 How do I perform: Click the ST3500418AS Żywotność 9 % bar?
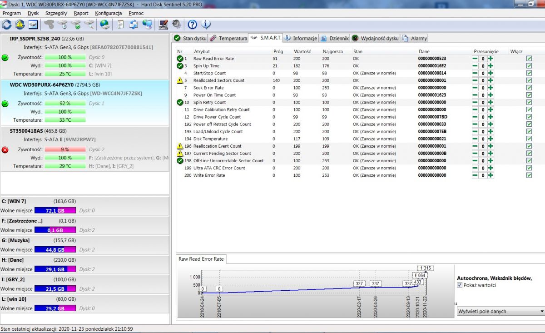point(65,149)
